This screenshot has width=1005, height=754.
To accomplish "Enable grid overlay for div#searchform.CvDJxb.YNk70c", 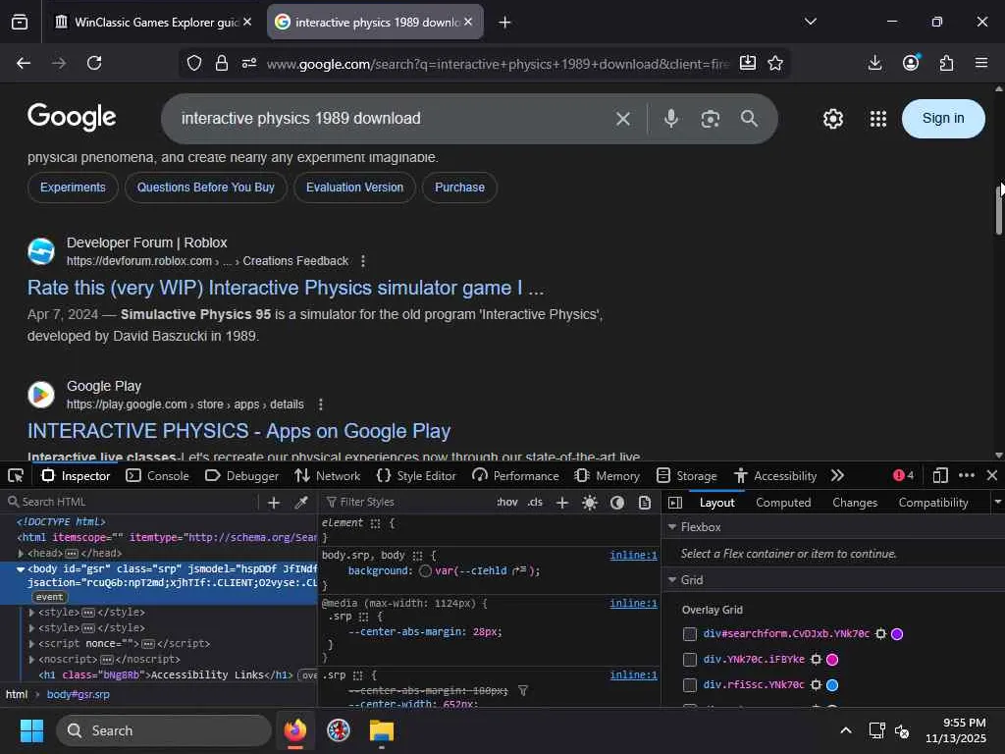I will (690, 634).
